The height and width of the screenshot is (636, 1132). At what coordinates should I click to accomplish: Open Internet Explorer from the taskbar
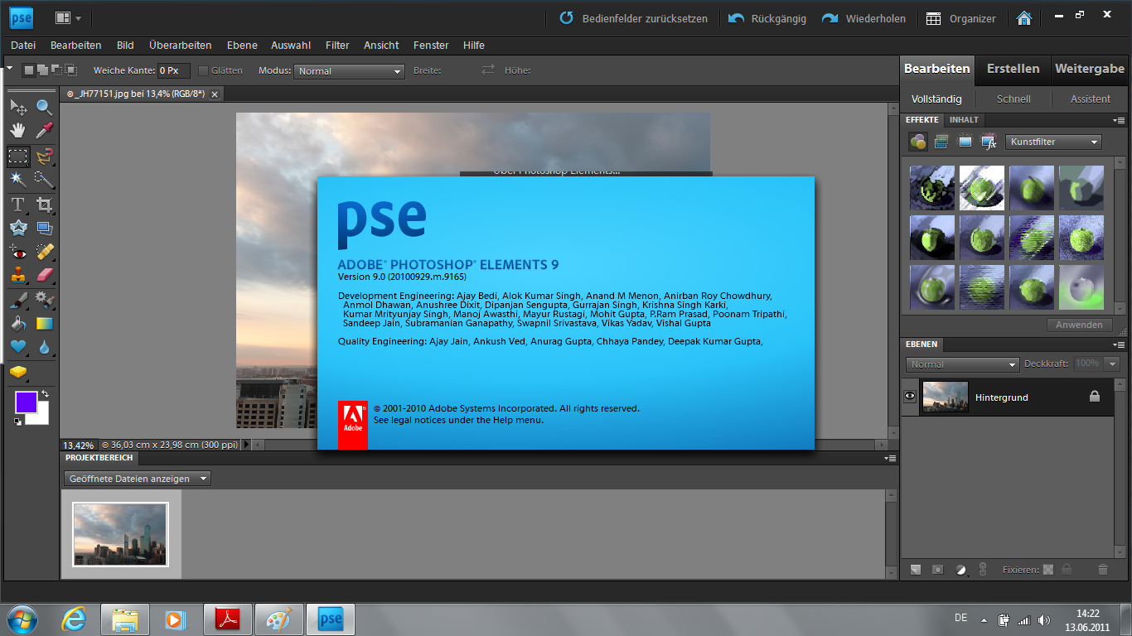coord(75,619)
